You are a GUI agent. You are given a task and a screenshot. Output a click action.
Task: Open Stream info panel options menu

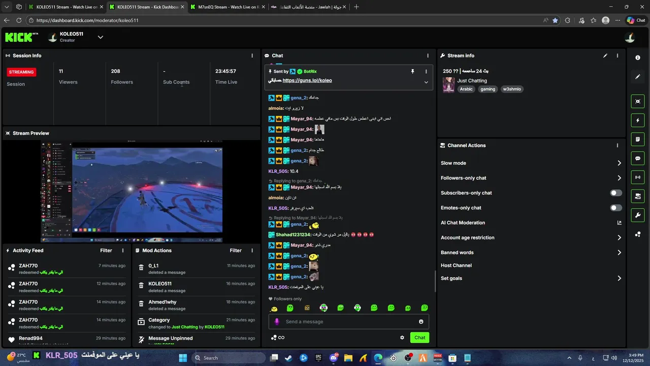click(617, 55)
